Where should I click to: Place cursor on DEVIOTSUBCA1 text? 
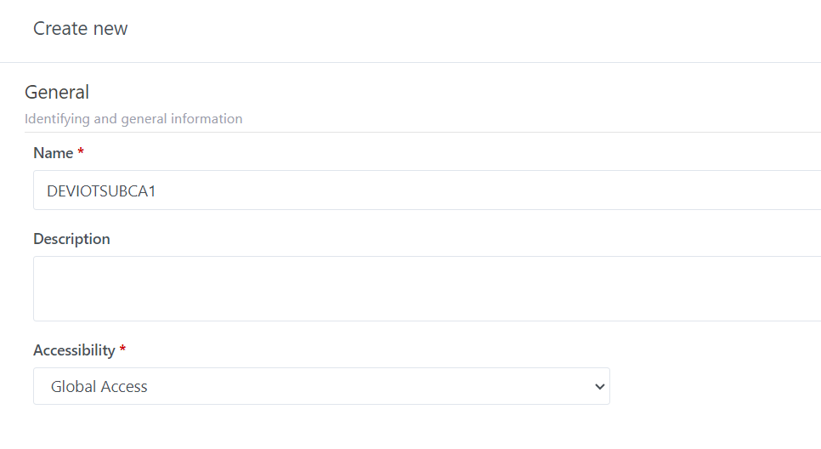tap(101, 191)
